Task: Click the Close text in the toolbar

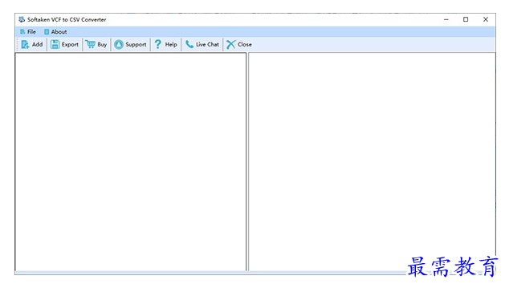Action: [245, 44]
